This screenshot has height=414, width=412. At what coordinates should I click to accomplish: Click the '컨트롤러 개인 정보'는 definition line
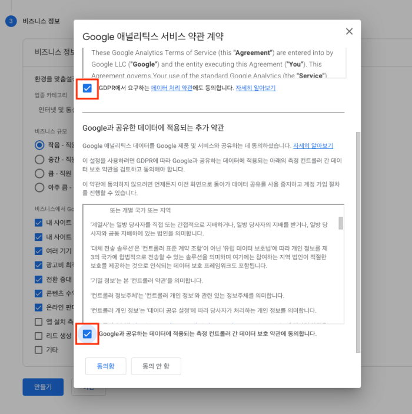(203, 310)
